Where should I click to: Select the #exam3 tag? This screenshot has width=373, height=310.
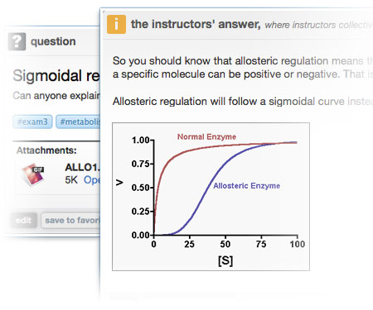(32, 122)
